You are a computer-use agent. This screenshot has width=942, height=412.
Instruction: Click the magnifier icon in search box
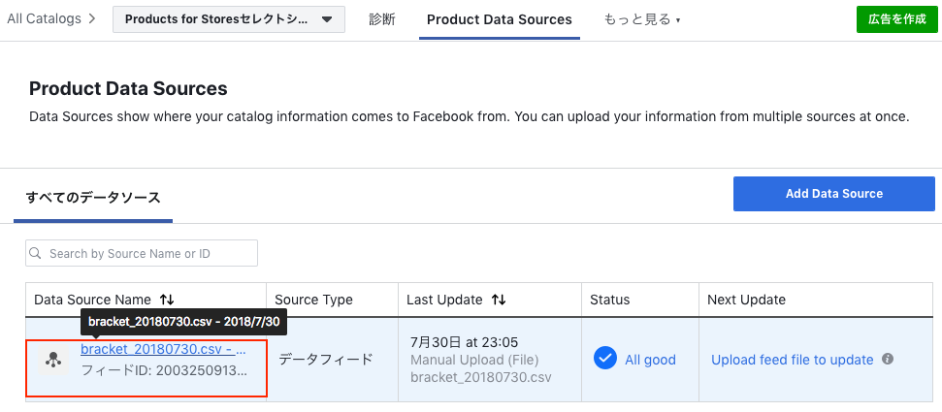(x=36, y=253)
